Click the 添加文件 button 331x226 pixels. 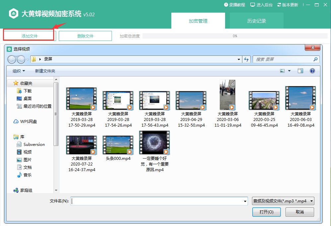[30, 36]
